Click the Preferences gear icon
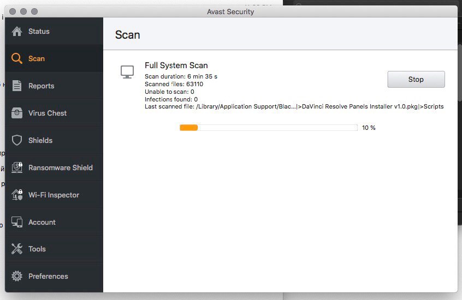Viewport: 462px width, 300px height. tap(17, 276)
